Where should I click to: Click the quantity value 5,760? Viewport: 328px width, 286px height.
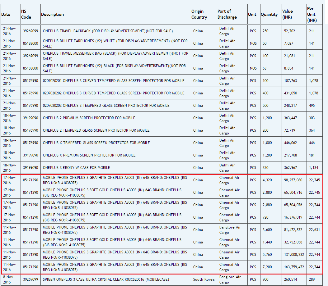pyautogui.click(x=267, y=255)
